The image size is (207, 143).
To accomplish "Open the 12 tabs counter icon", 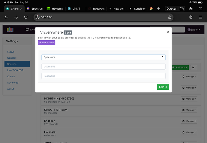I will 200,9.
